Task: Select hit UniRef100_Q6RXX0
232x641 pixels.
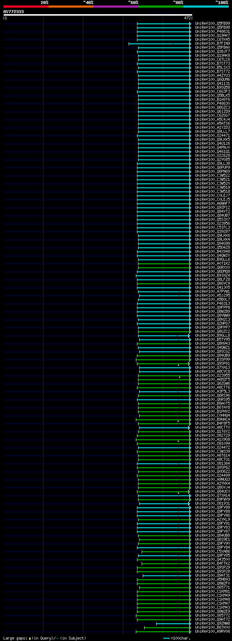Action: tap(212, 267)
